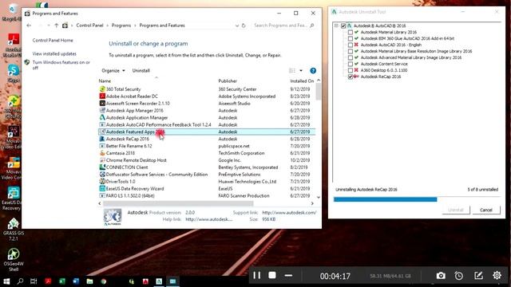Click the Uninstall toolbar button

141,71
